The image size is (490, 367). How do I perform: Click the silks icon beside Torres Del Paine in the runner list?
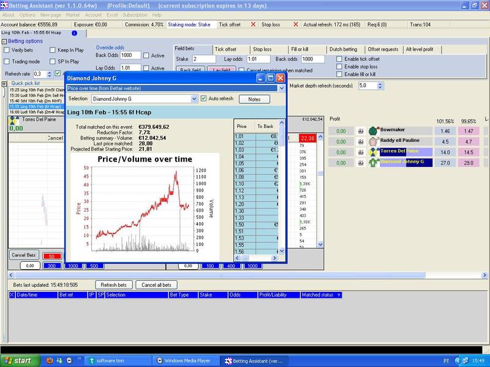coord(374,152)
